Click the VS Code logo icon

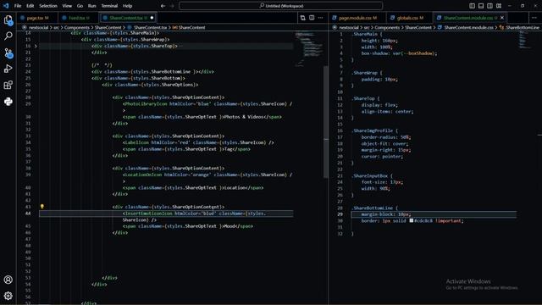pyautogui.click(x=6, y=6)
